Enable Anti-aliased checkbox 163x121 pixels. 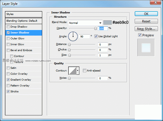click(84, 71)
